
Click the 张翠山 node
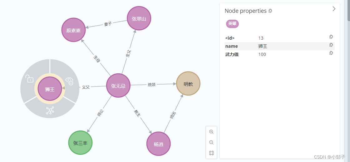click(139, 18)
